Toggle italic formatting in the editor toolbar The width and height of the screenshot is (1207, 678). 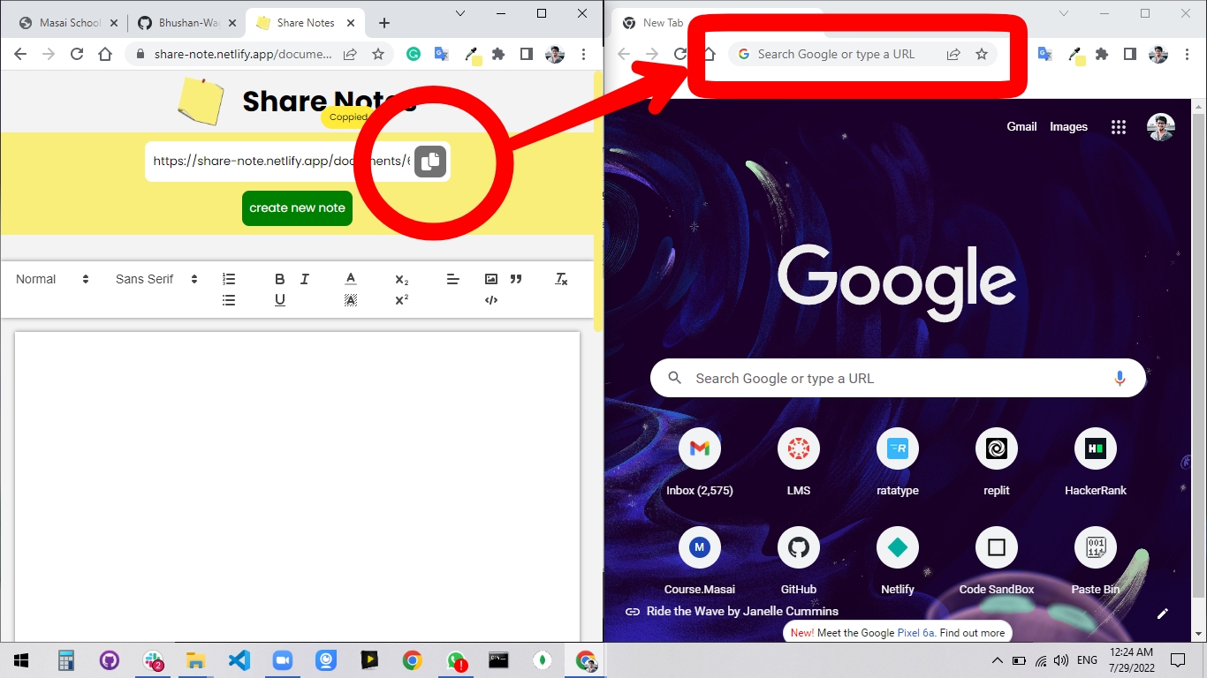point(305,279)
